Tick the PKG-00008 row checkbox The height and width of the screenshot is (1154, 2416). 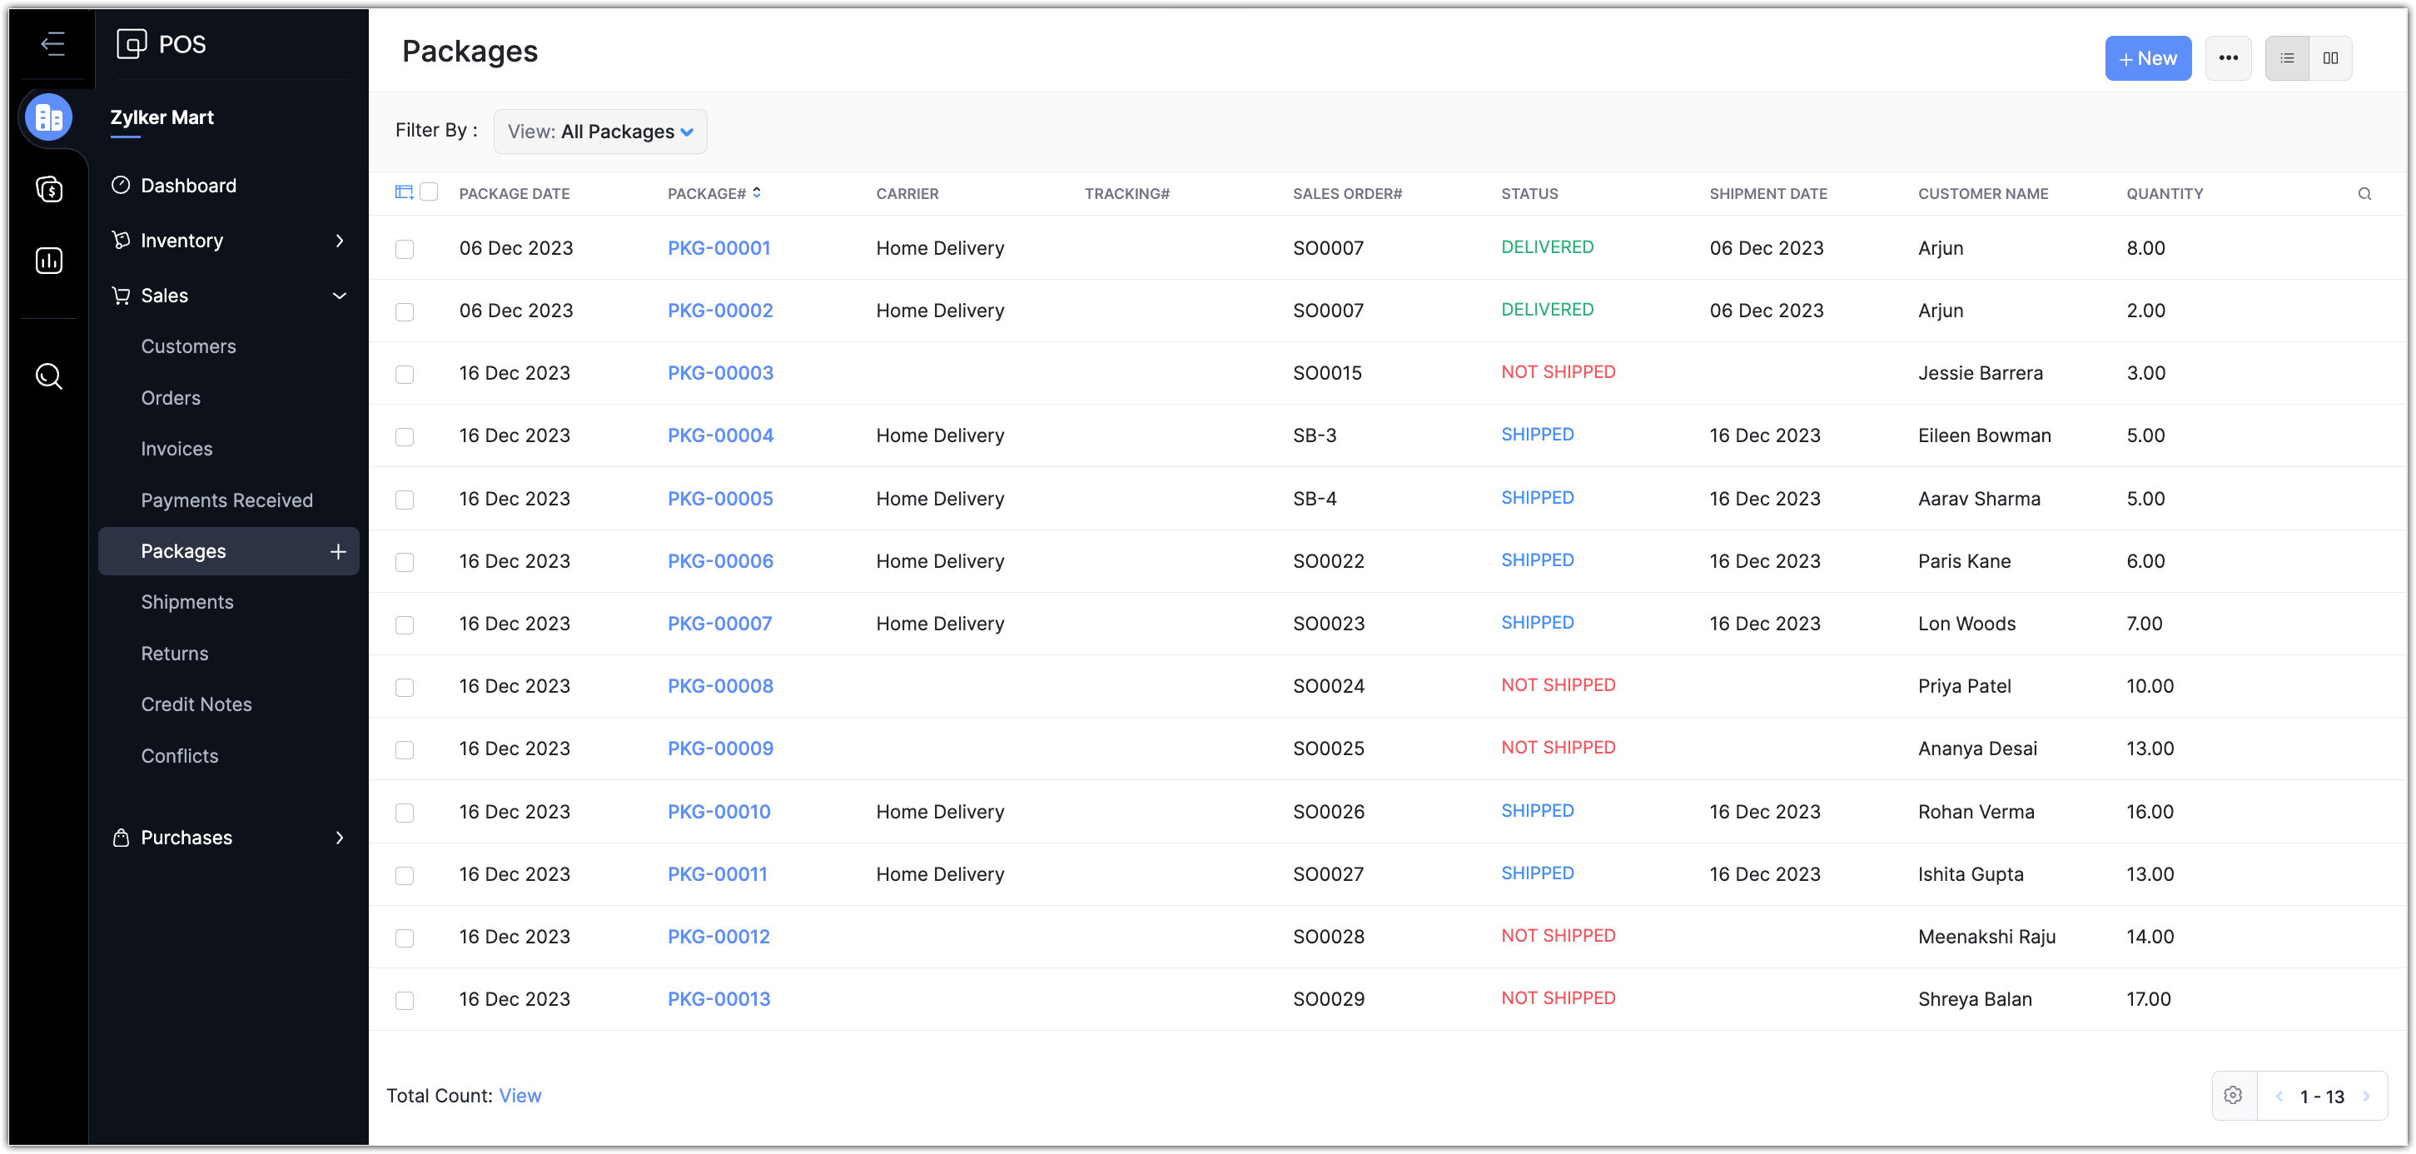(405, 688)
